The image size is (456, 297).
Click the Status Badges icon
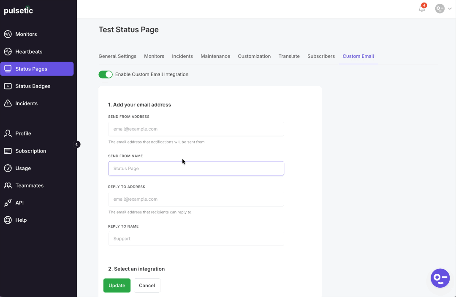point(8,86)
